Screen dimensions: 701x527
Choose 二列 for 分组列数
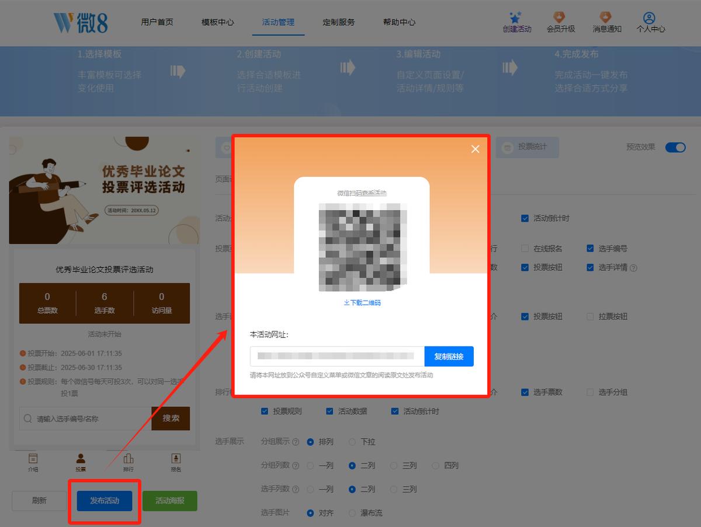click(352, 466)
